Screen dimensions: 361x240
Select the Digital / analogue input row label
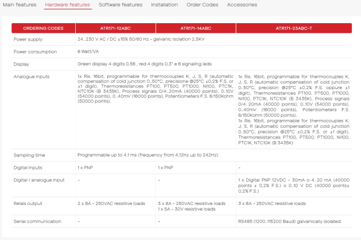pos(39,180)
